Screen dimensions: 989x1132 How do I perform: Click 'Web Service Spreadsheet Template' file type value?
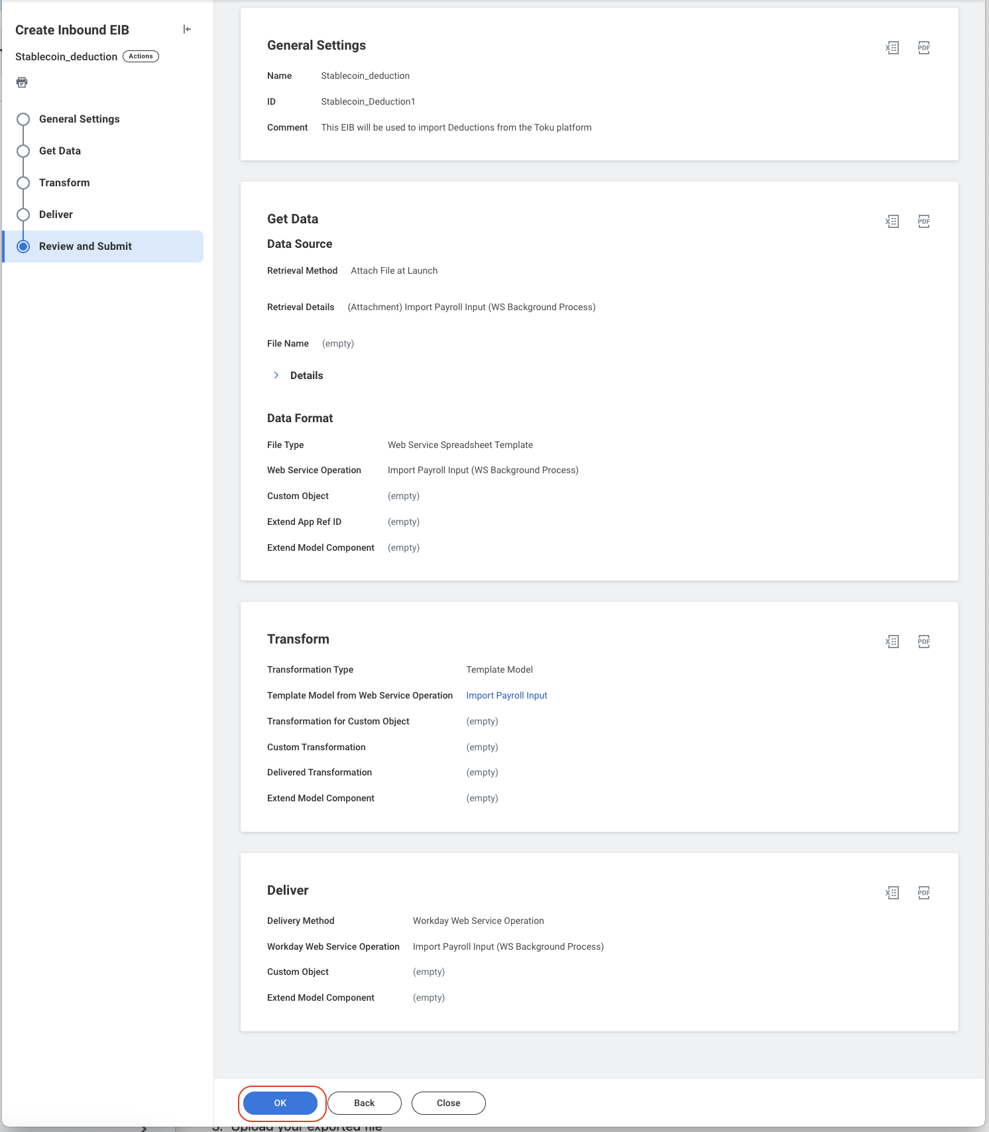point(460,445)
